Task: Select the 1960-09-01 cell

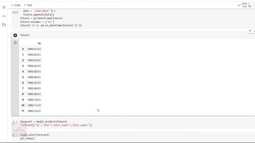Action: pyautogui.click(x=34, y=94)
